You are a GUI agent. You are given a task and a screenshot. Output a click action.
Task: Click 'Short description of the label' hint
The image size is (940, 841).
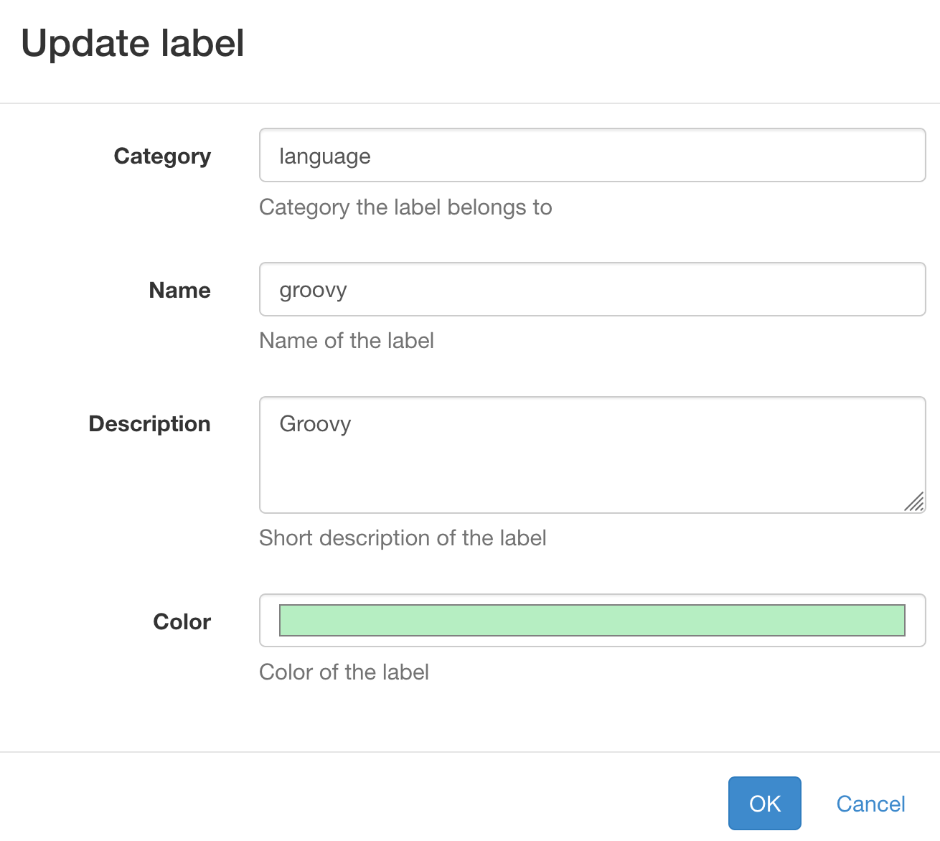click(x=403, y=538)
